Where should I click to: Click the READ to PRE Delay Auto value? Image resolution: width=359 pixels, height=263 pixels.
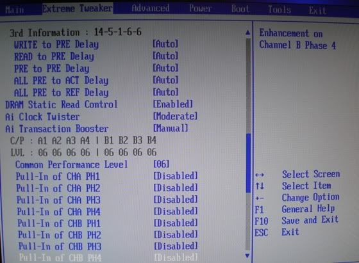point(165,56)
